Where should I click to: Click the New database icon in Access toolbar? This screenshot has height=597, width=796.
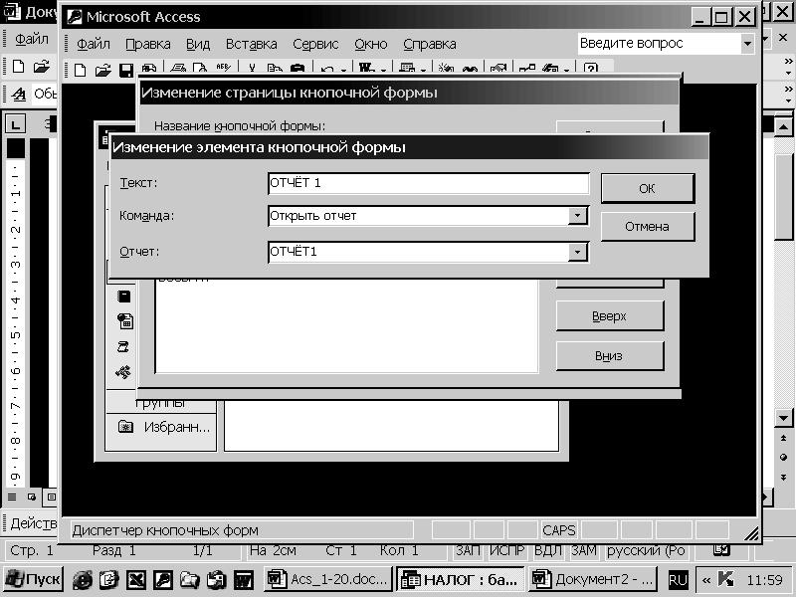pyautogui.click(x=80, y=70)
